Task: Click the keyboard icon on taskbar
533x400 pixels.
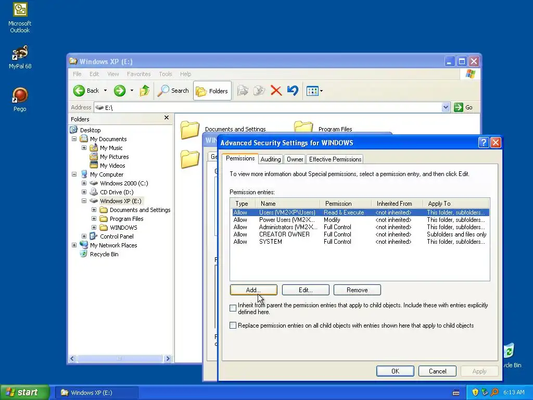Action: click(456, 393)
